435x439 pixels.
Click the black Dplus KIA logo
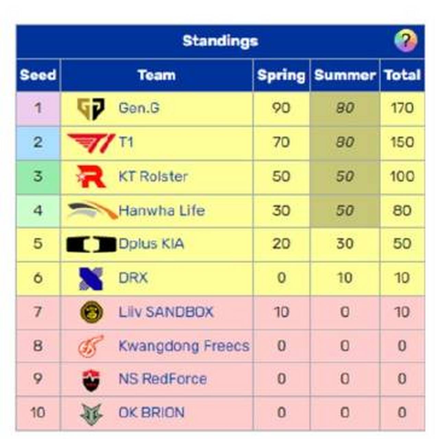tap(91, 244)
